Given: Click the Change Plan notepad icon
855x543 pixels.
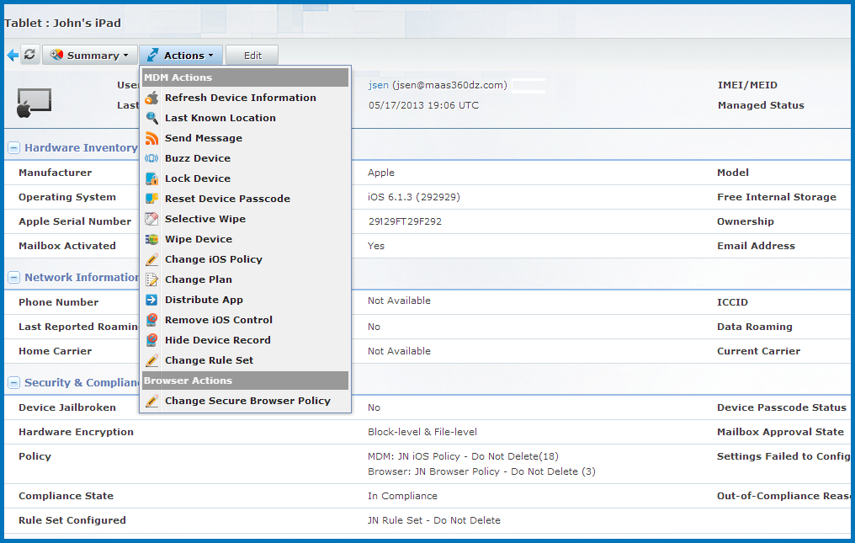Looking at the screenshot, I should (151, 279).
